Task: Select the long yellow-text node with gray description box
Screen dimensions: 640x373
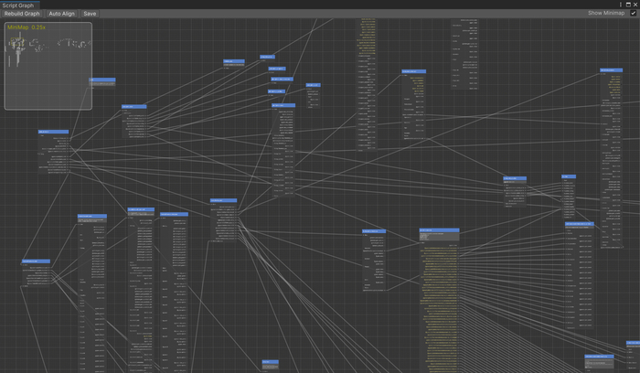Action: (x=438, y=230)
